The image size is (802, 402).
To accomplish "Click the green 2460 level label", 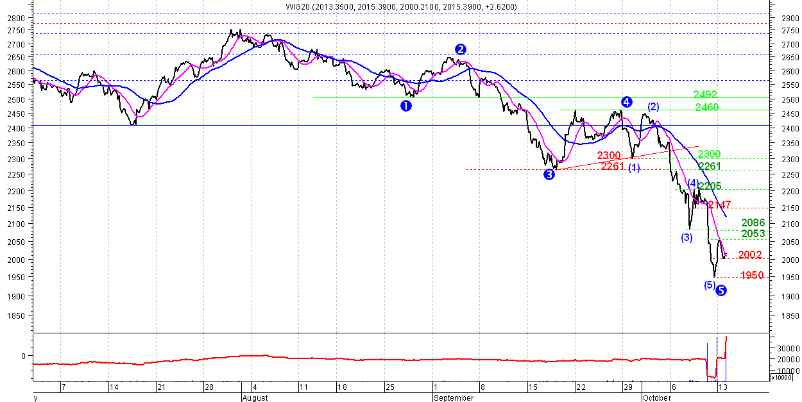I will coord(707,107).
